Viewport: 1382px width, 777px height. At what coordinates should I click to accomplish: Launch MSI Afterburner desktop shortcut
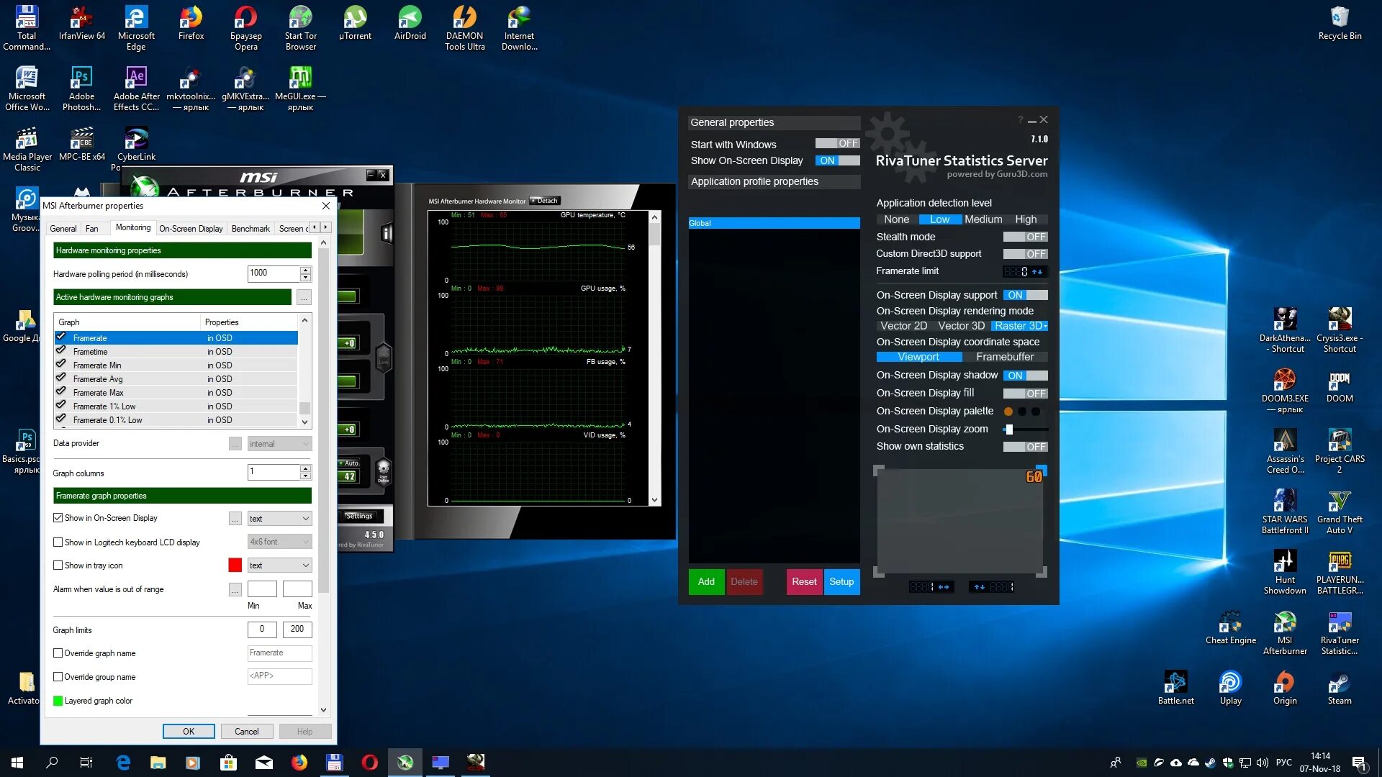point(1285,633)
